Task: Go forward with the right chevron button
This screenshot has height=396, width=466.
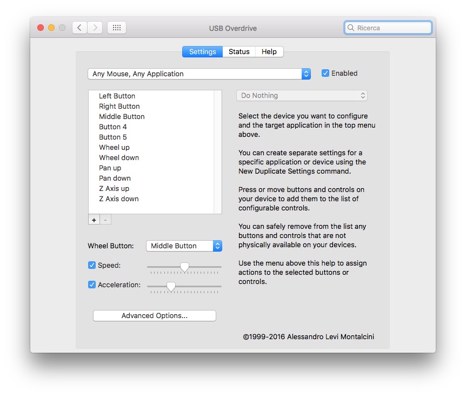Action: pos(95,28)
